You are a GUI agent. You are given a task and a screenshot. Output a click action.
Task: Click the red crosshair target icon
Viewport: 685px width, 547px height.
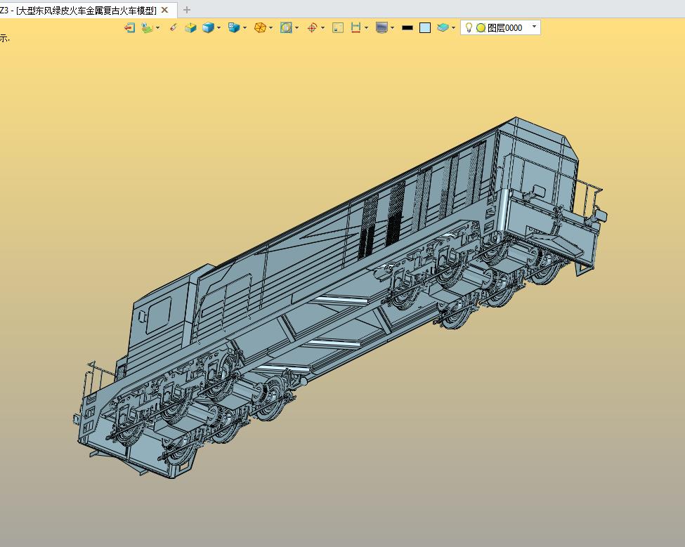[x=312, y=28]
